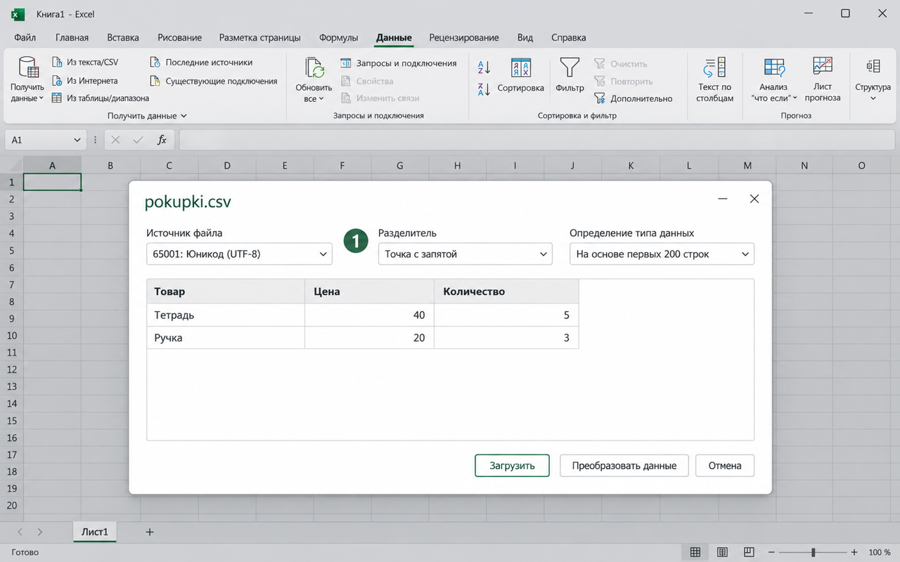900x562 pixels.
Task: Click the Отмена button
Action: [x=725, y=465]
